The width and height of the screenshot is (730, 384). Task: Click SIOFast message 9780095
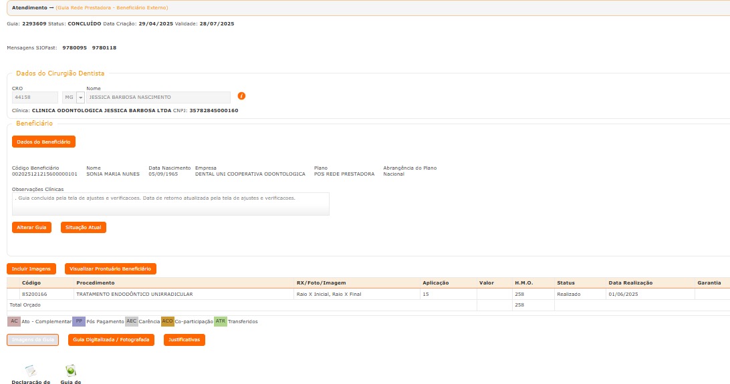click(x=74, y=48)
